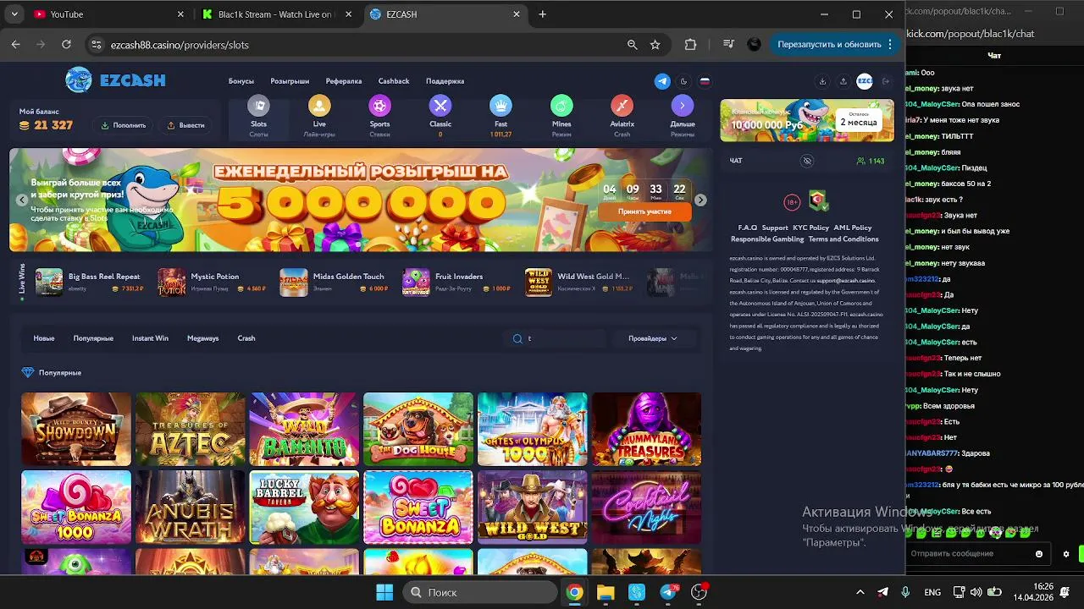Switch to the Instant Win tab
The height and width of the screenshot is (609, 1084).
click(x=150, y=338)
